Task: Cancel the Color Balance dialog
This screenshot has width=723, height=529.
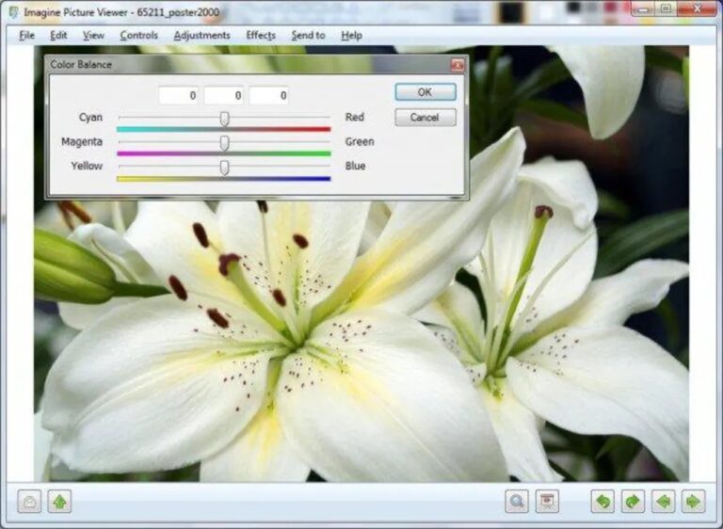Action: pyautogui.click(x=425, y=118)
